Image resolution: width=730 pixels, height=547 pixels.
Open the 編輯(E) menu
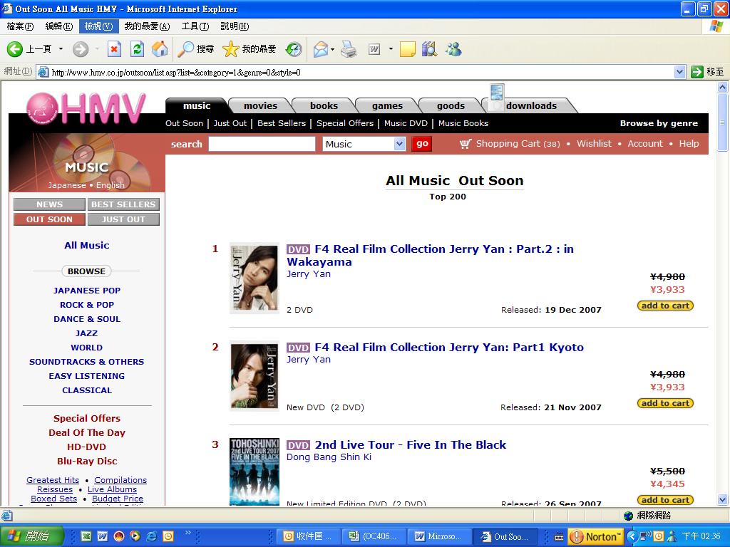59,26
